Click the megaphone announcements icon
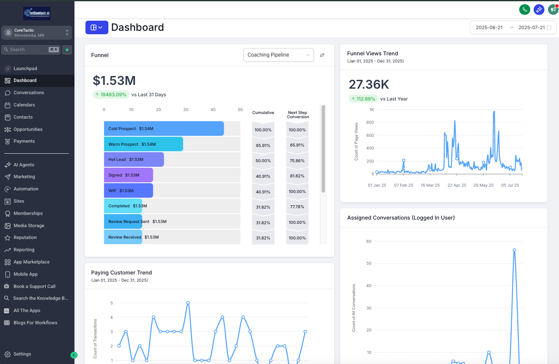The width and height of the screenshot is (559, 364). [x=553, y=9]
